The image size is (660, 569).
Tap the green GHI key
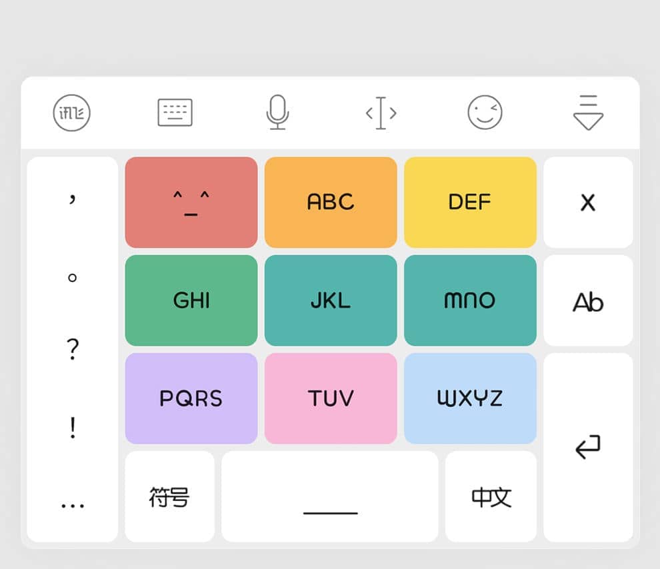click(191, 300)
